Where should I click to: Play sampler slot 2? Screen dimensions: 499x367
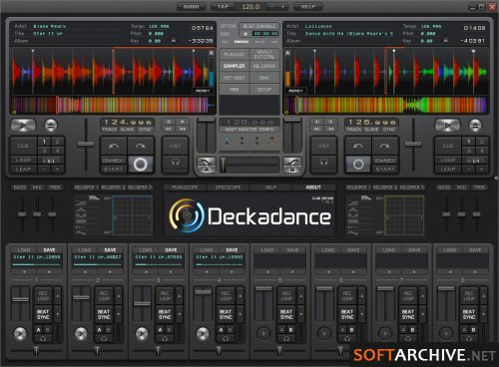(x=81, y=333)
